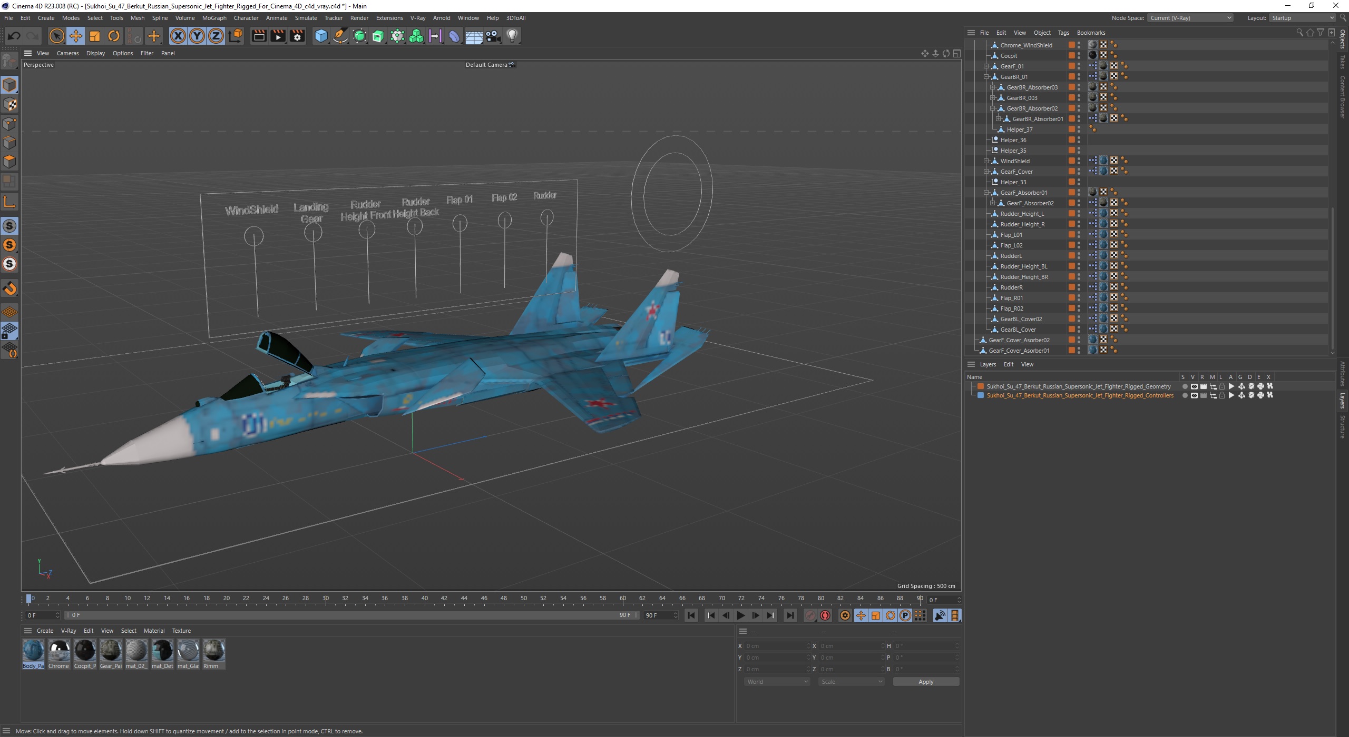This screenshot has width=1349, height=737.
Task: Open the Simulate menu
Action: click(306, 18)
